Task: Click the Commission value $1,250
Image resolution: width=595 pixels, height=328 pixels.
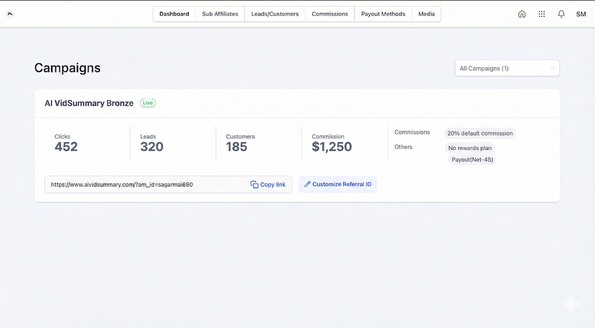Action: [x=331, y=147]
